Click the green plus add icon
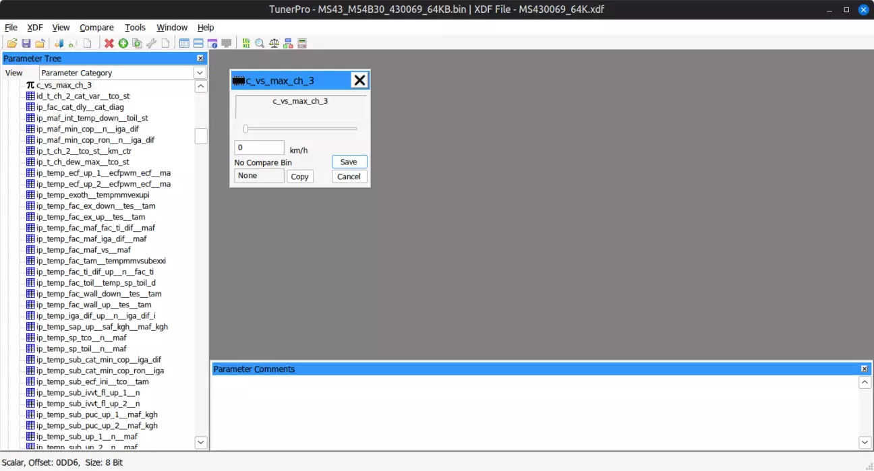The image size is (874, 471). 123,43
